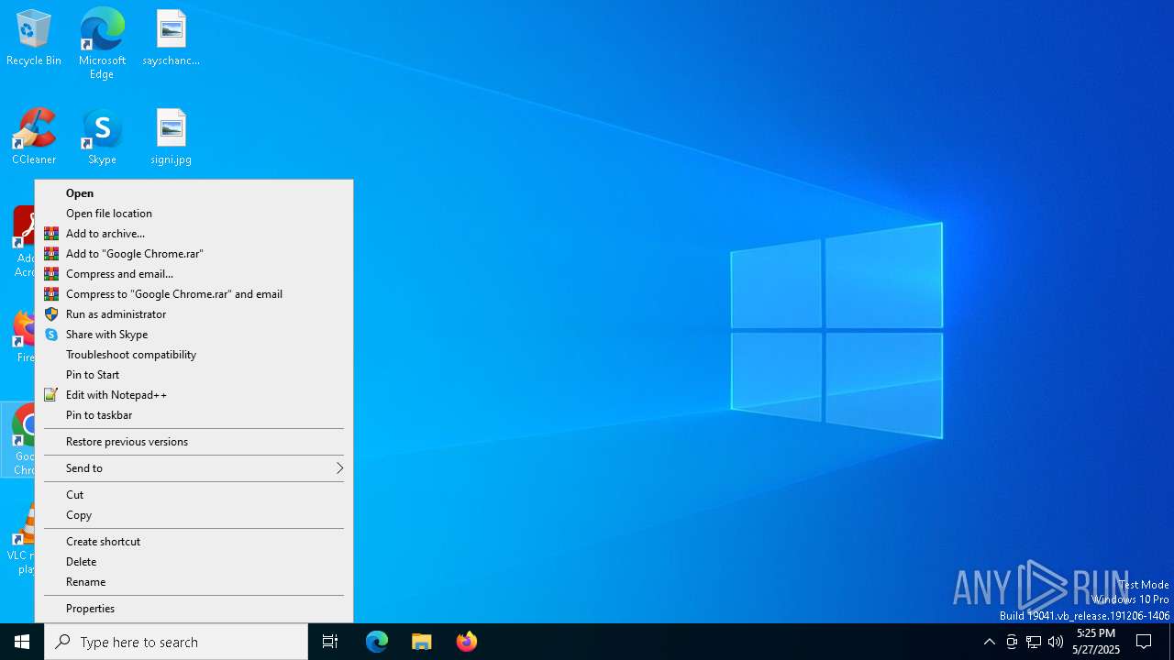Choose Pin to Start

pos(194,375)
